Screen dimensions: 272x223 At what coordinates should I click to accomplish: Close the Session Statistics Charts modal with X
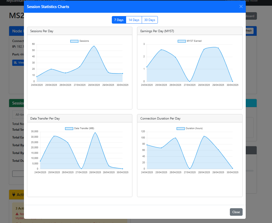coord(241,6)
